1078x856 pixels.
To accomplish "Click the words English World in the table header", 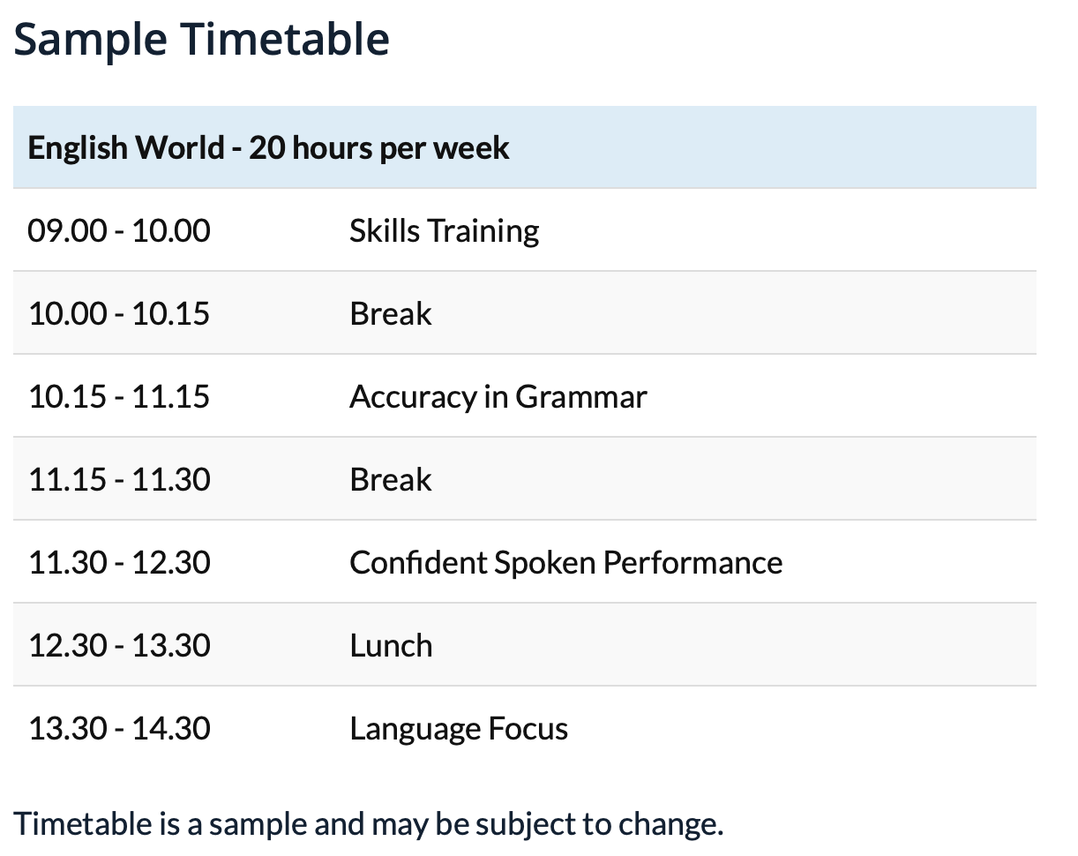I will tap(126, 147).
